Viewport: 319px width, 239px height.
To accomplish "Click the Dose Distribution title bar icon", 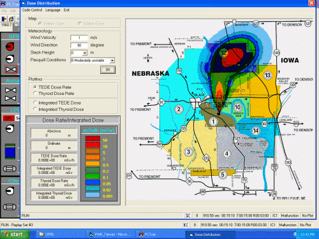I will [x=24, y=3].
